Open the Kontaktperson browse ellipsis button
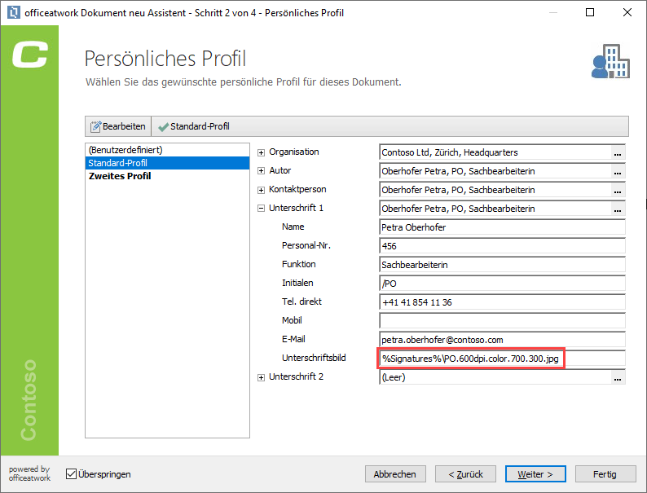The width and height of the screenshot is (647, 493). pos(618,190)
